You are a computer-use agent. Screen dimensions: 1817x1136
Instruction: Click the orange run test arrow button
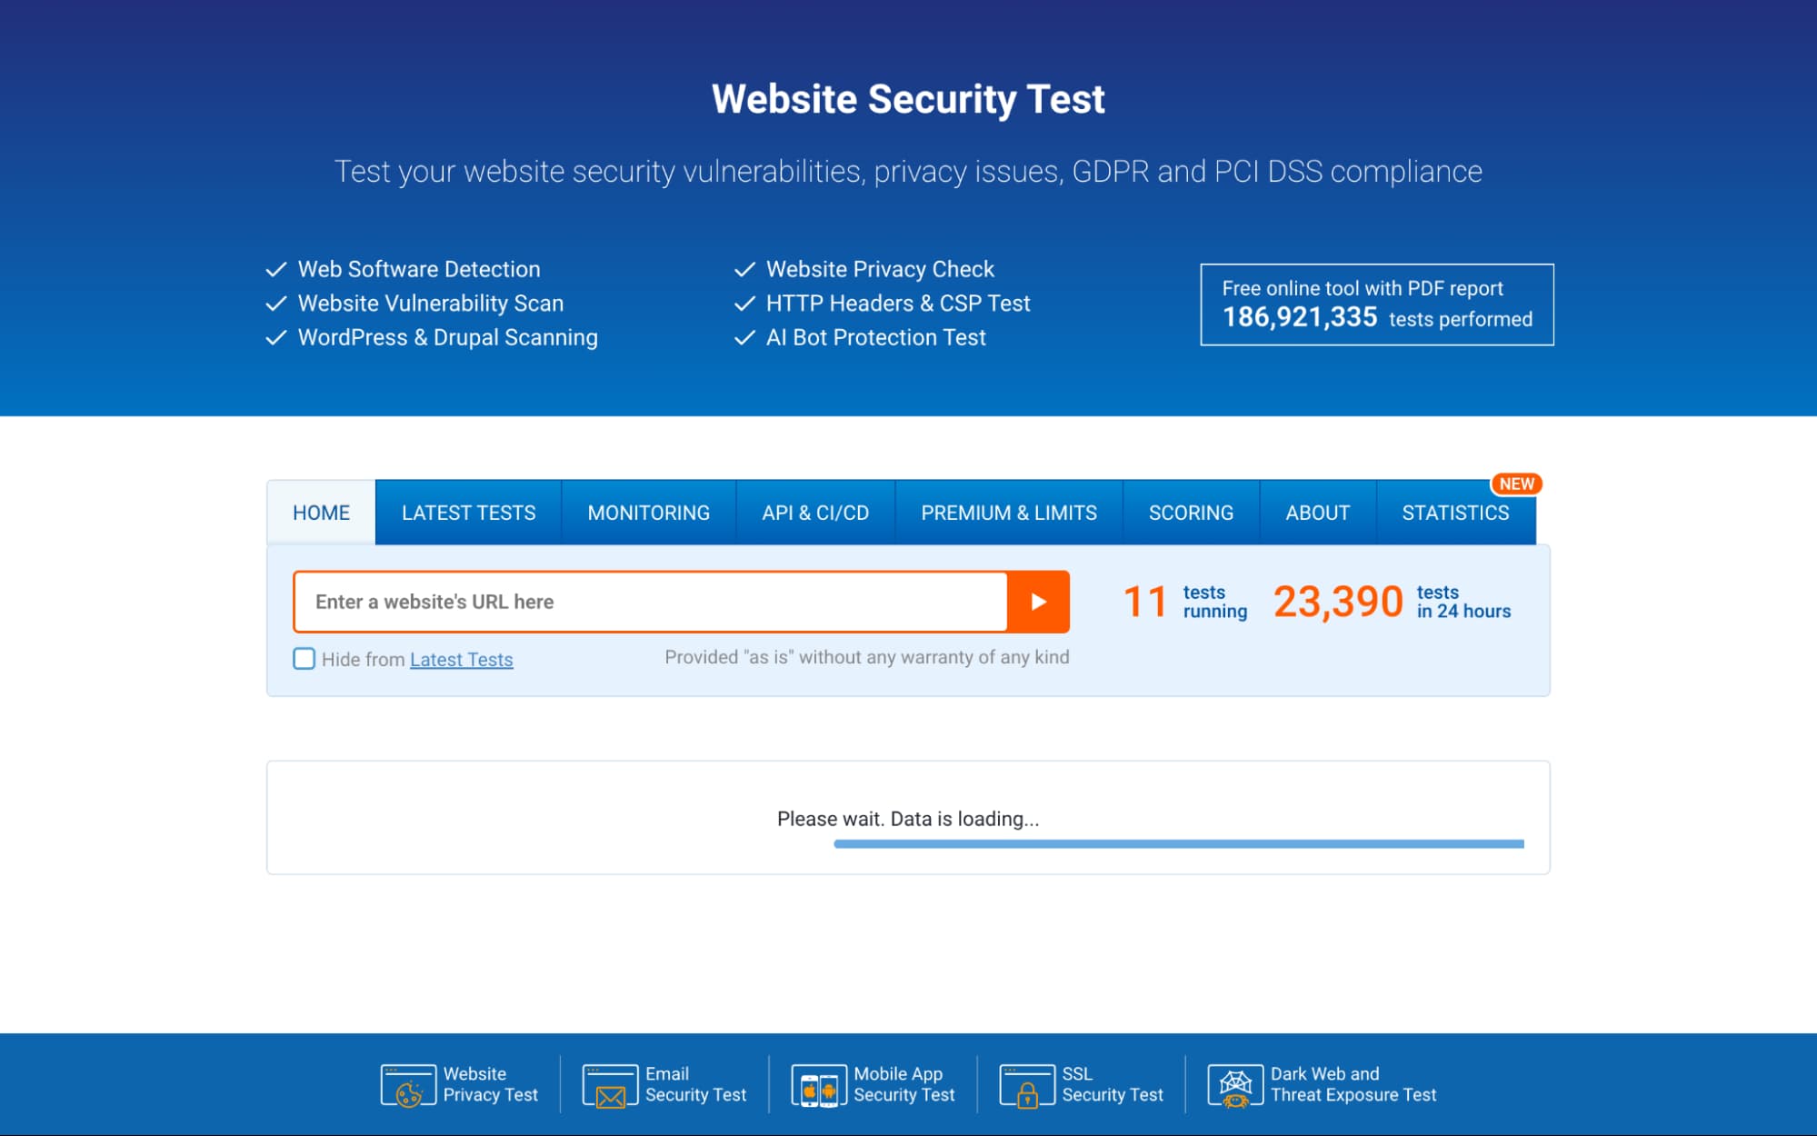1040,602
